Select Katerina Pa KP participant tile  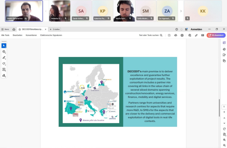102,11
